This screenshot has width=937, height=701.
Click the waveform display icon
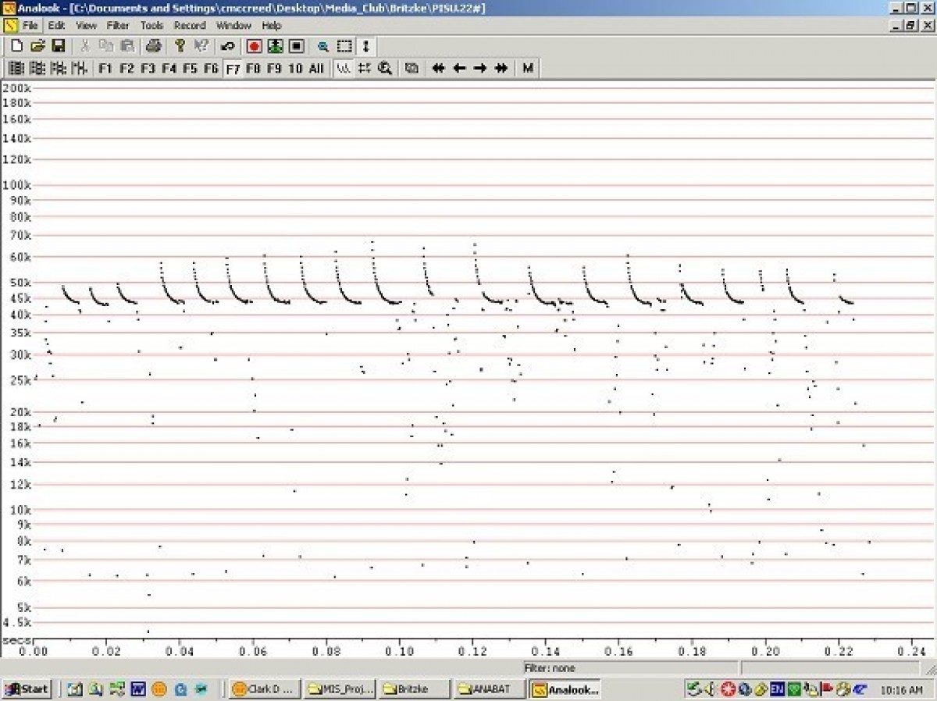342,68
